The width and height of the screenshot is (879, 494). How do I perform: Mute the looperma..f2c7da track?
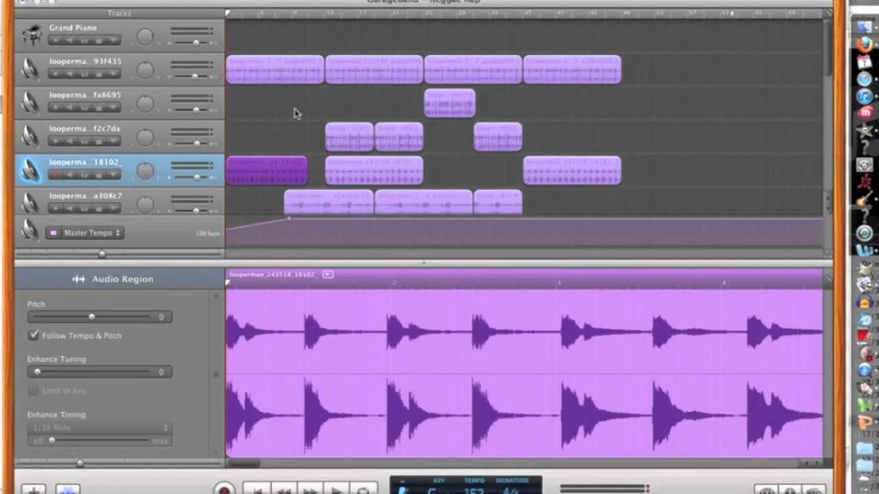pos(71,141)
